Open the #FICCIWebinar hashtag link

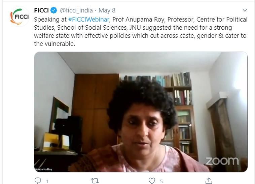point(88,20)
